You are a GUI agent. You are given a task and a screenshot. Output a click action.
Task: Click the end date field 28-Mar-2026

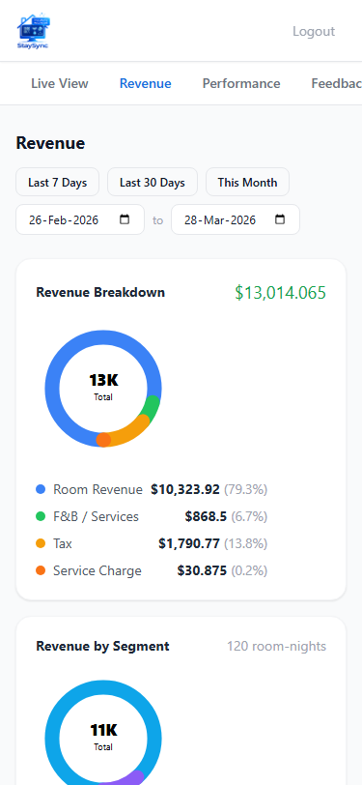pyautogui.click(x=236, y=219)
